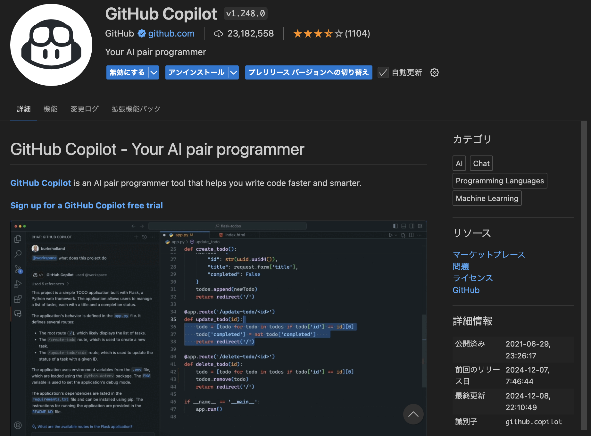Screen dimensions: 591x436
Task: Switch to the 機能 tab
Action: [50, 109]
